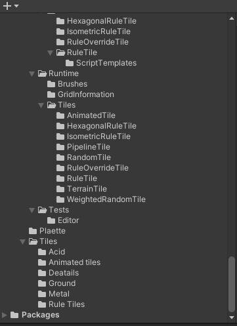This screenshot has width=237, height=326.
Task: Select the ScriptTemplates folder icon
Action: [x=70, y=63]
